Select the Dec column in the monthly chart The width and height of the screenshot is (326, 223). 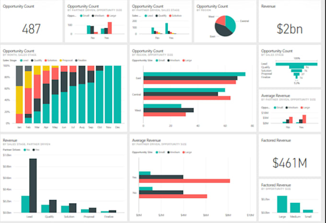[117, 94]
